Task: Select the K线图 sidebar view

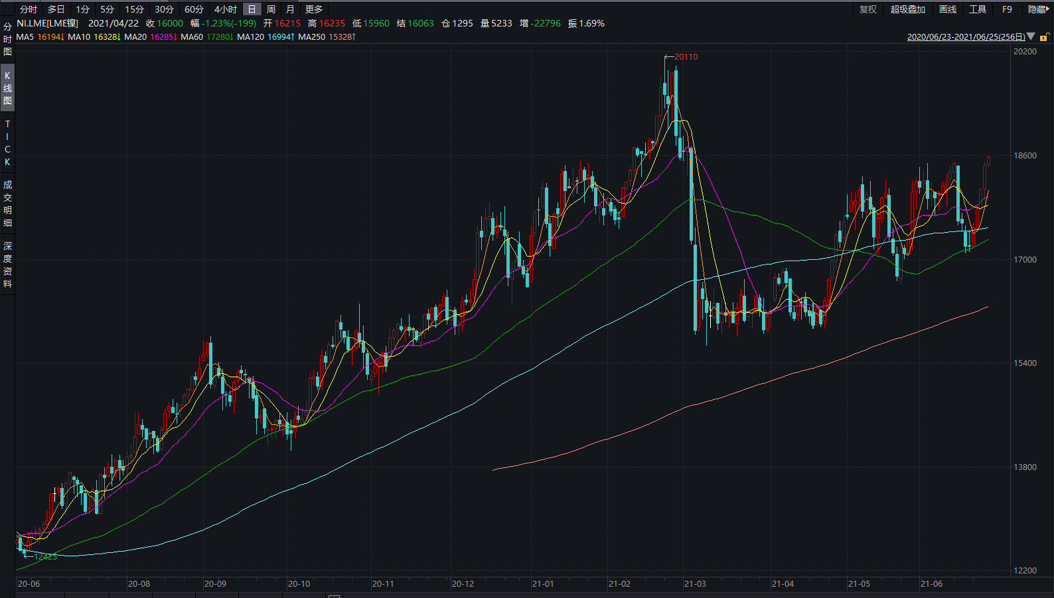Action: [7, 88]
